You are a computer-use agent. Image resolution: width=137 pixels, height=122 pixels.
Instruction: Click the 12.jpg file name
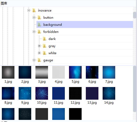coord(75,103)
